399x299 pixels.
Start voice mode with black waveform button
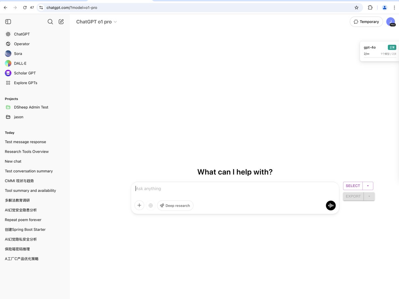click(331, 206)
